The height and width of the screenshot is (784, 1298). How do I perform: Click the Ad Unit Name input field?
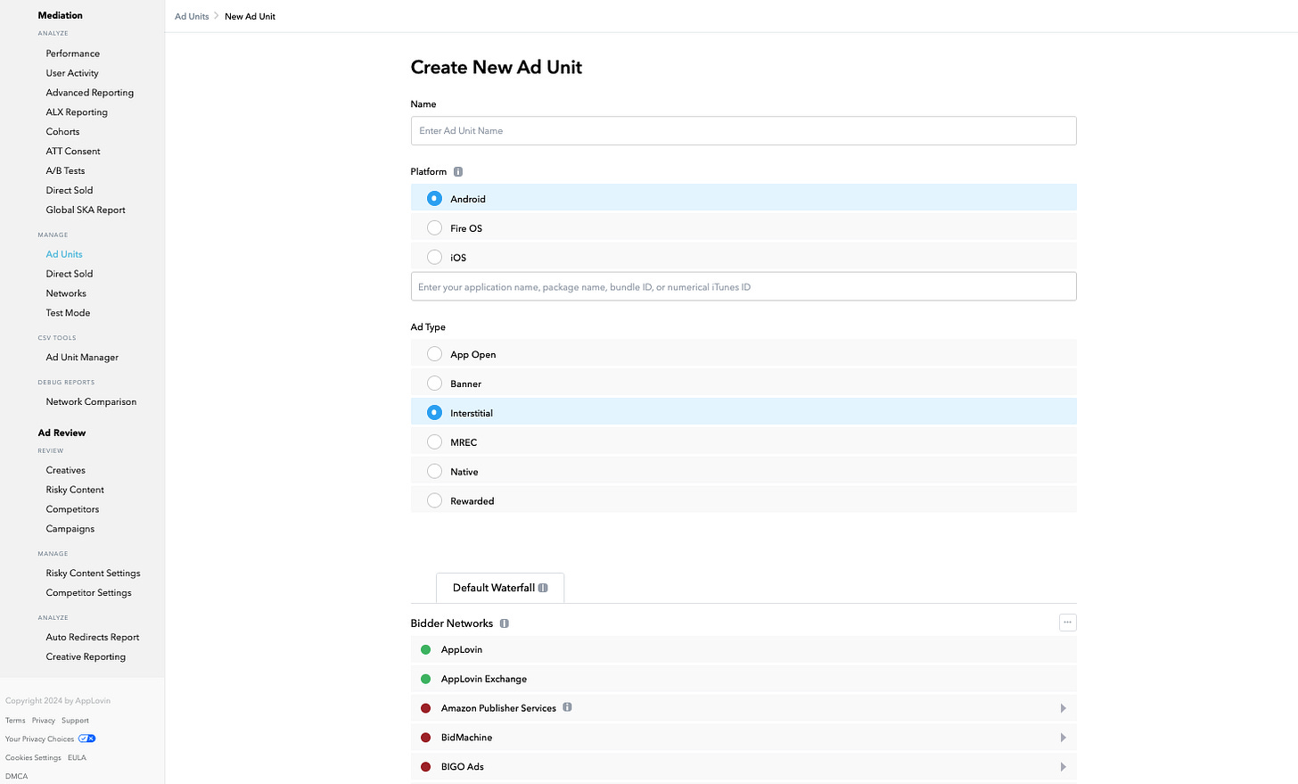[x=743, y=130]
